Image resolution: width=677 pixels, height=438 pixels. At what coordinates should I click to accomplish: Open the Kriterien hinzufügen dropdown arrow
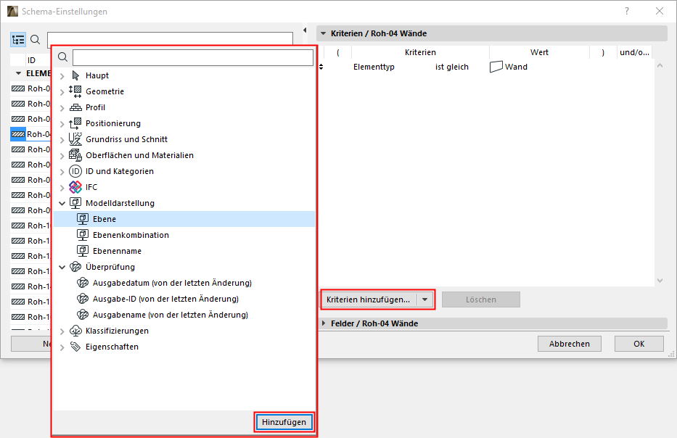click(x=425, y=299)
